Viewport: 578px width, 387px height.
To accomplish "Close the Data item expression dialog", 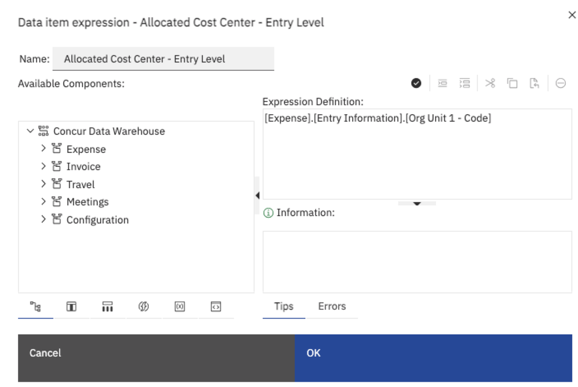I will tap(572, 15).
